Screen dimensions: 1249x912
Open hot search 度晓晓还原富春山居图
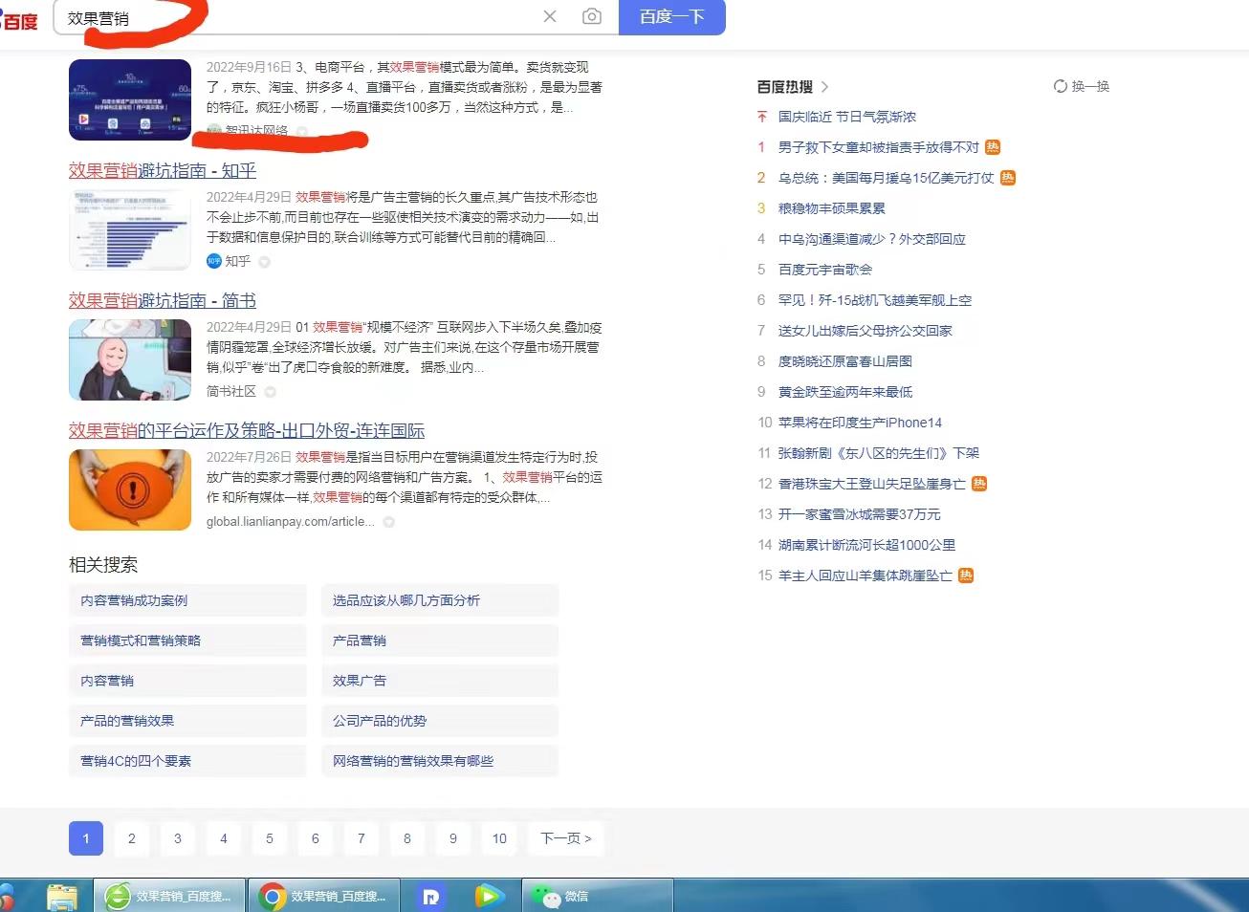click(x=845, y=361)
